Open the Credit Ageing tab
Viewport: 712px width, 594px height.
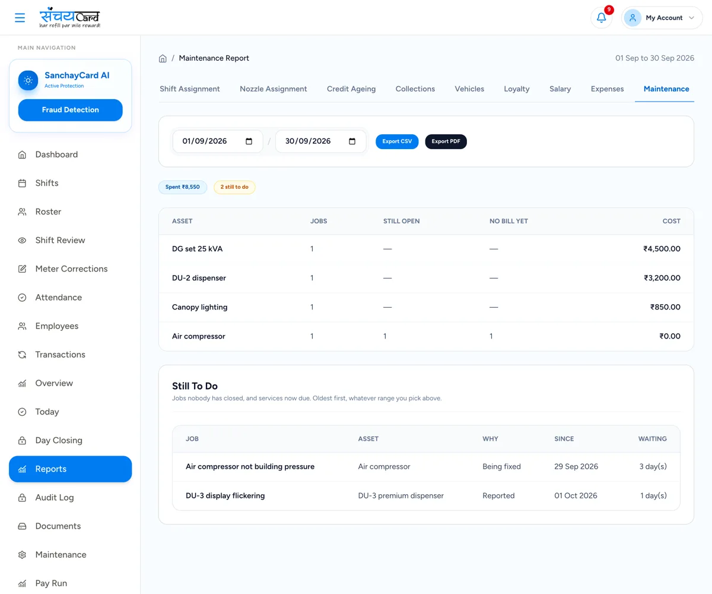(351, 89)
